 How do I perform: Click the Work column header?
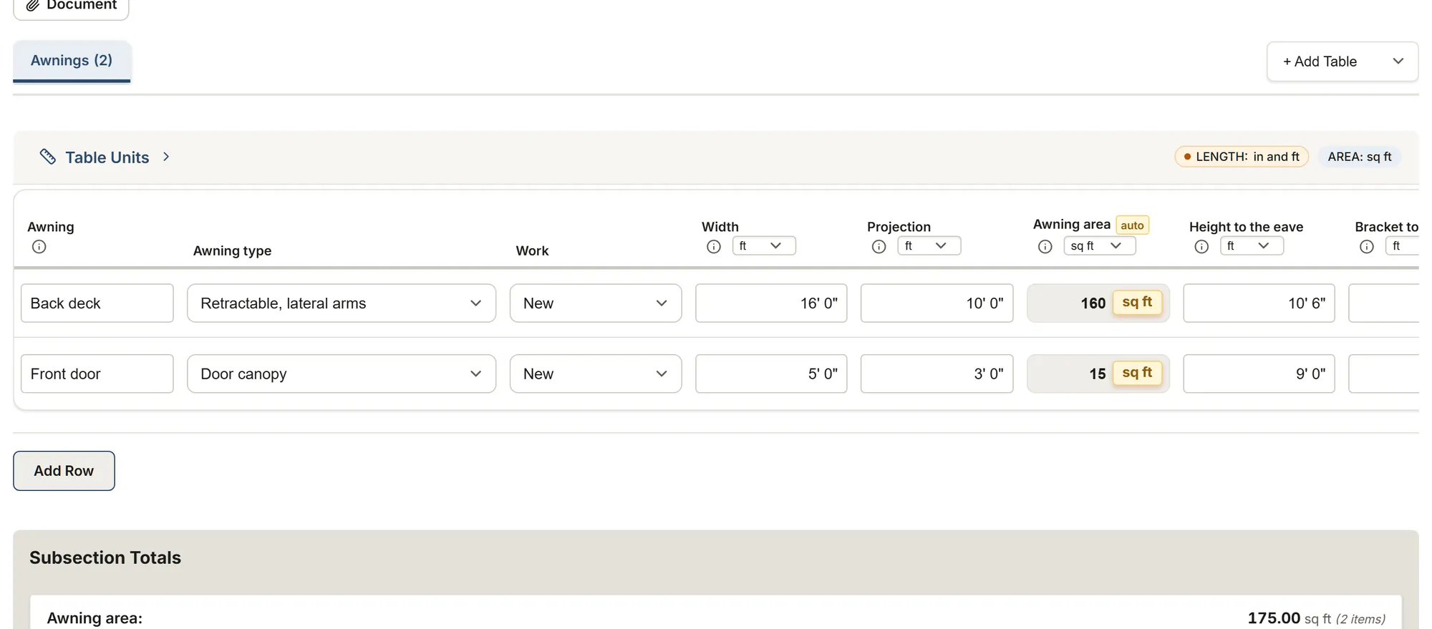(x=532, y=250)
